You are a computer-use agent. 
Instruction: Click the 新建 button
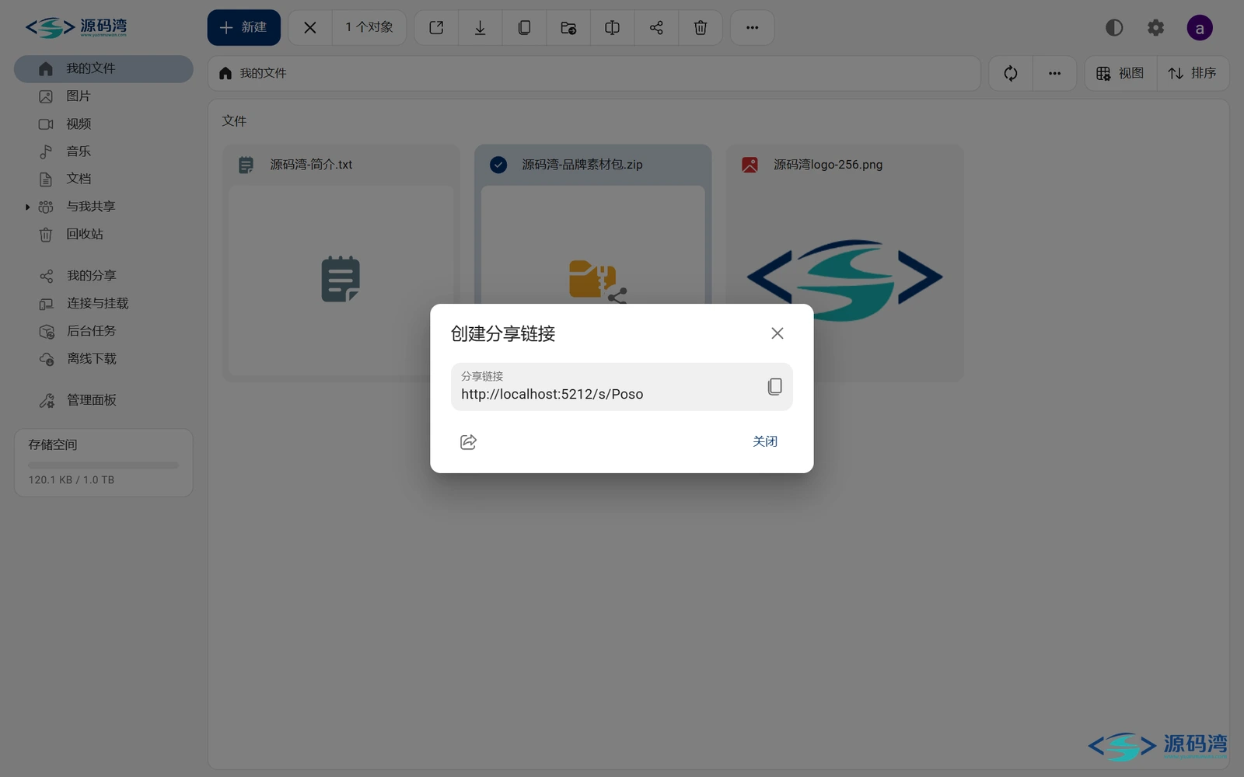point(243,27)
